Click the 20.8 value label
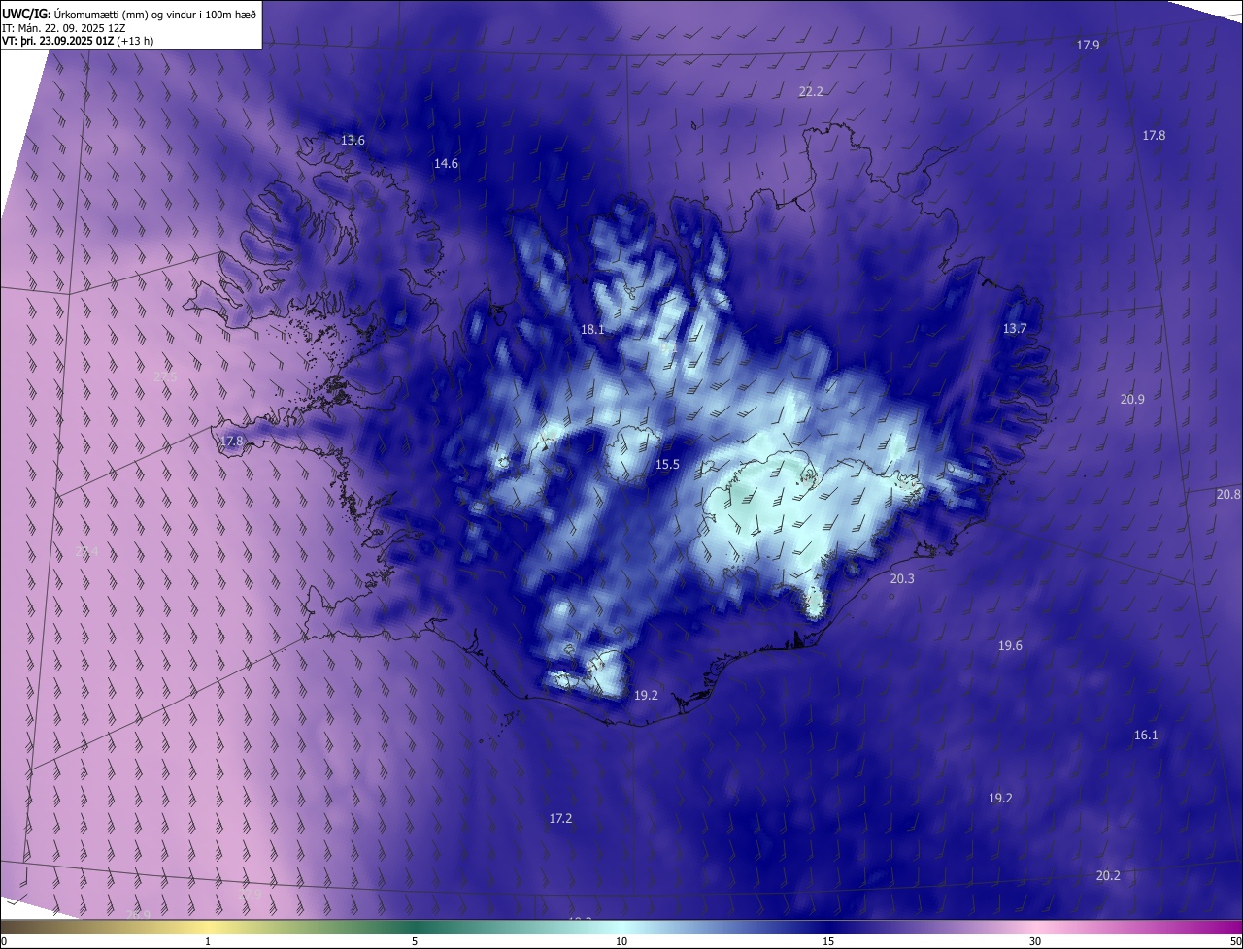1243x949 pixels. pyautogui.click(x=1228, y=494)
